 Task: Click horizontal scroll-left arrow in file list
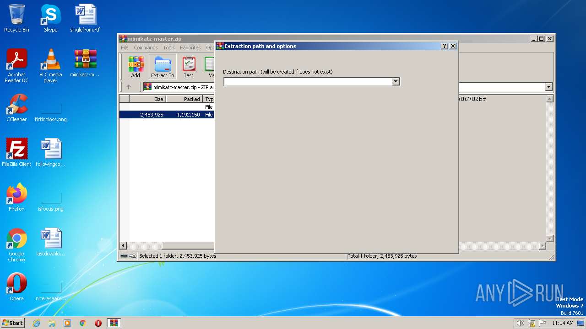[123, 246]
